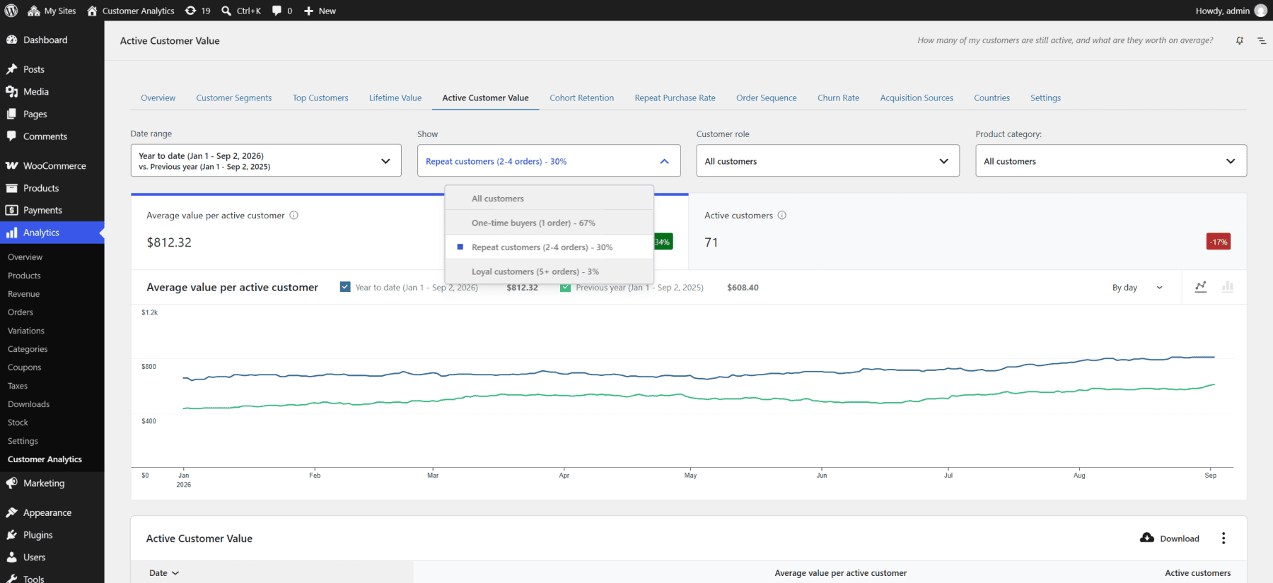1273x583 pixels.
Task: Open Plugins in sidebar
Action: pos(52,535)
